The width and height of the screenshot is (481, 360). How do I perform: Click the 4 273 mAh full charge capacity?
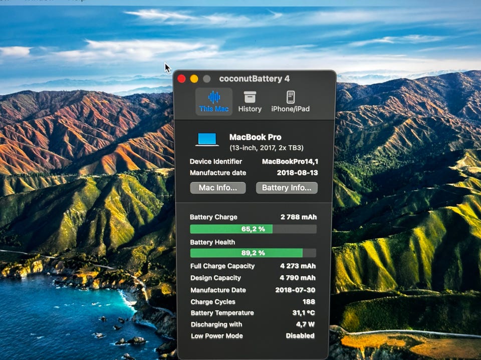pyautogui.click(x=298, y=266)
